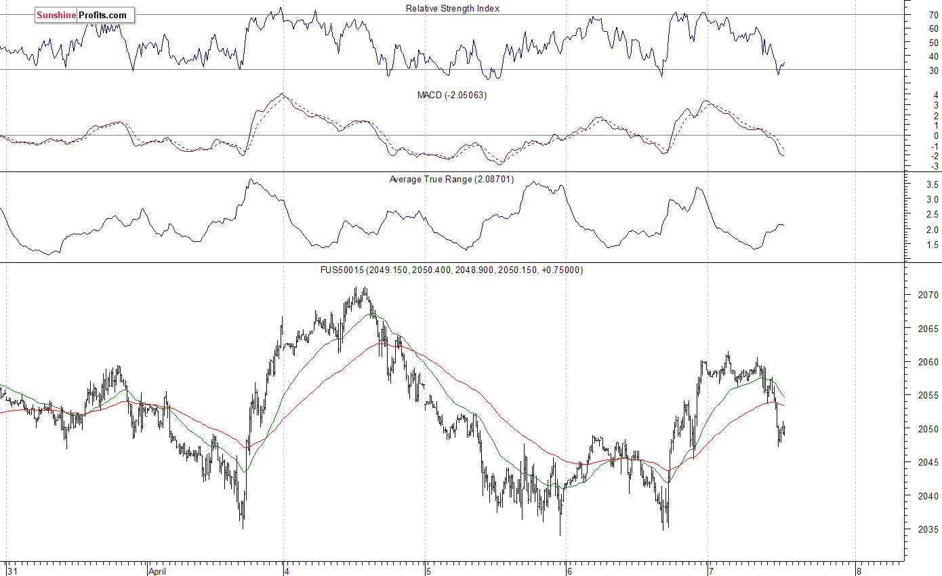
Task: Click the ATR scale value 1.5
Action: click(x=932, y=245)
